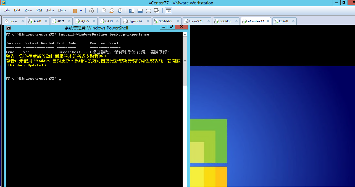
Task: Open the File menu
Action: (7, 10)
